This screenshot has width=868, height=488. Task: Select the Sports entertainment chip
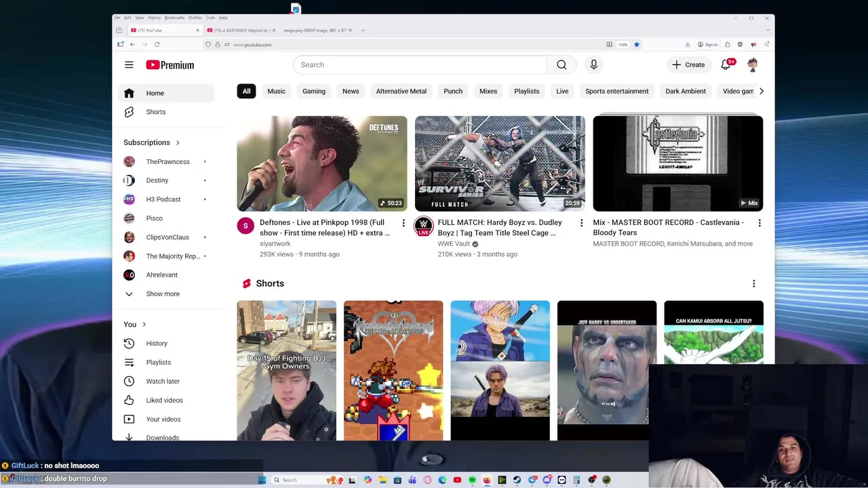(x=617, y=91)
